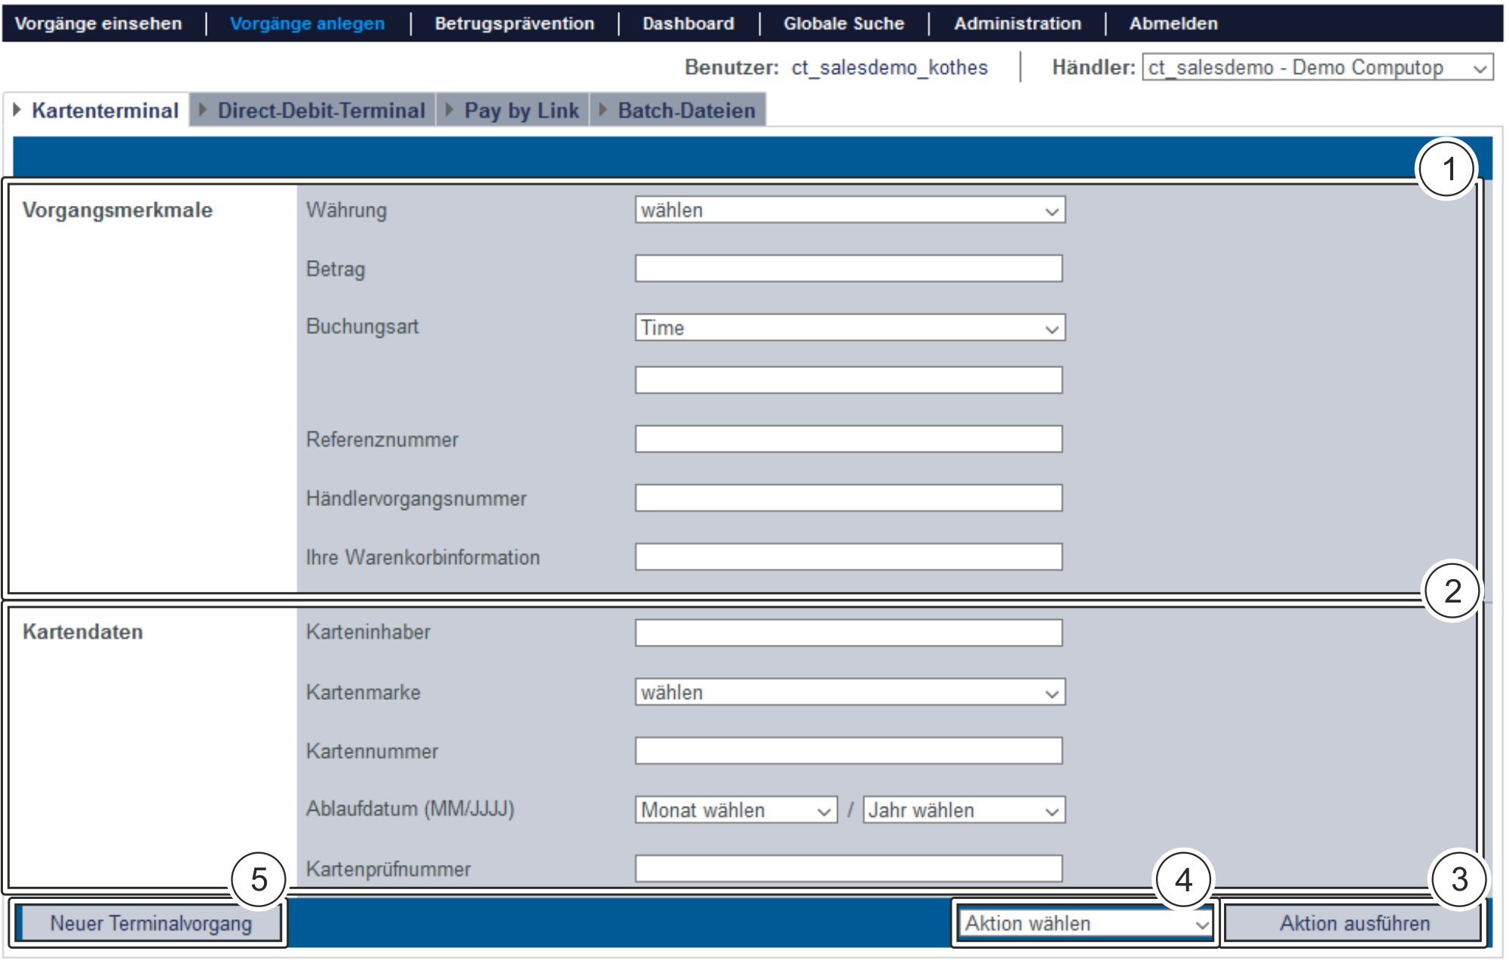Click the Neuer Terminalvorgang button
Viewport: 1509px width, 960px height.
click(x=150, y=923)
